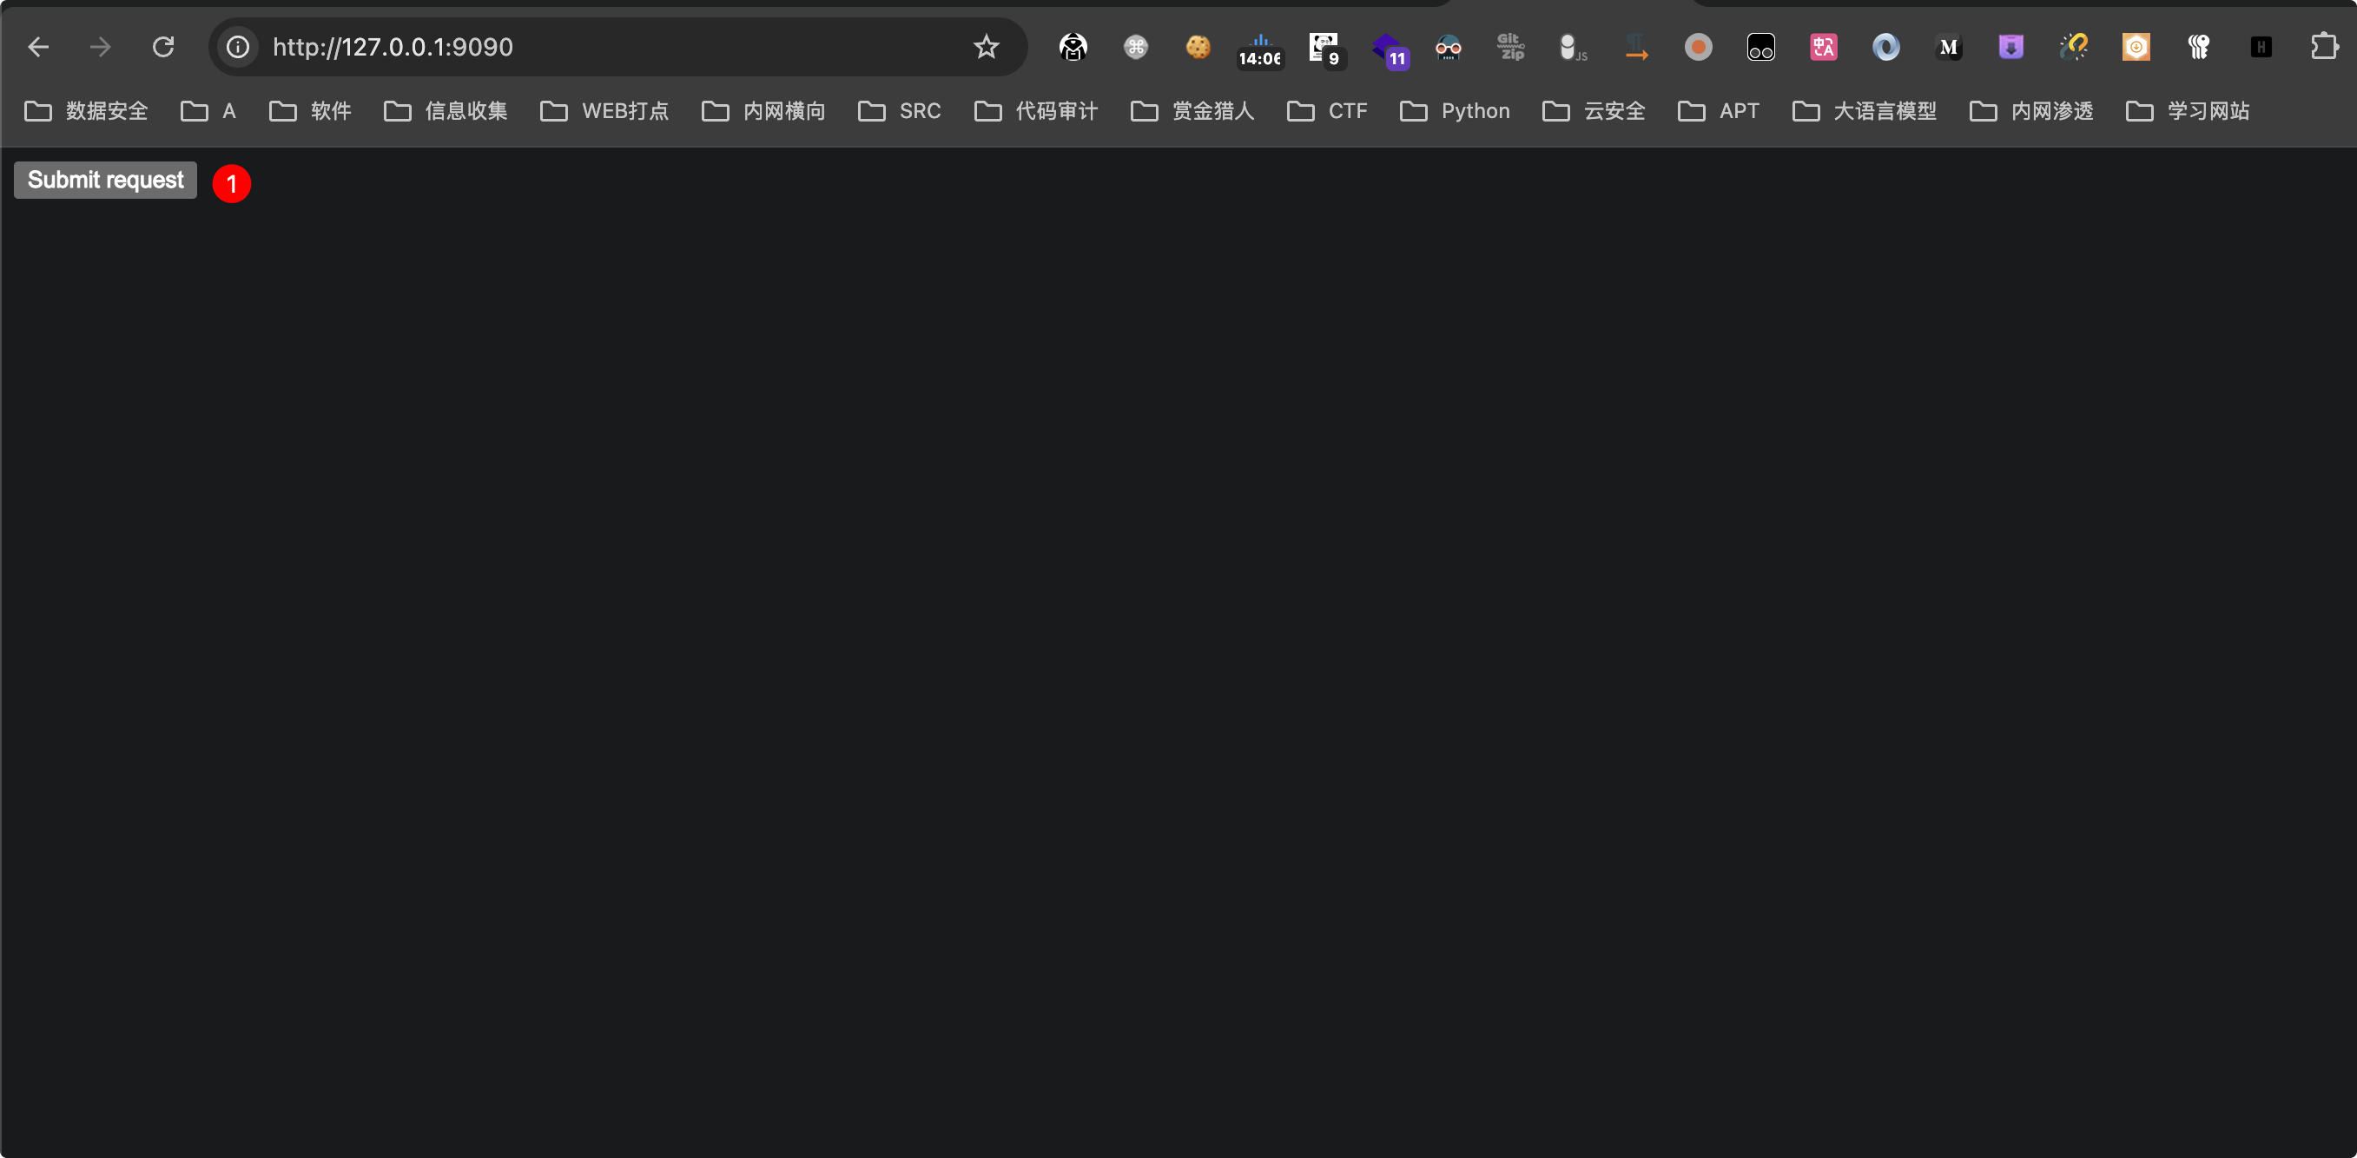Toggle the JS switch extension
Image resolution: width=2357 pixels, height=1158 pixels.
pyautogui.click(x=1573, y=47)
